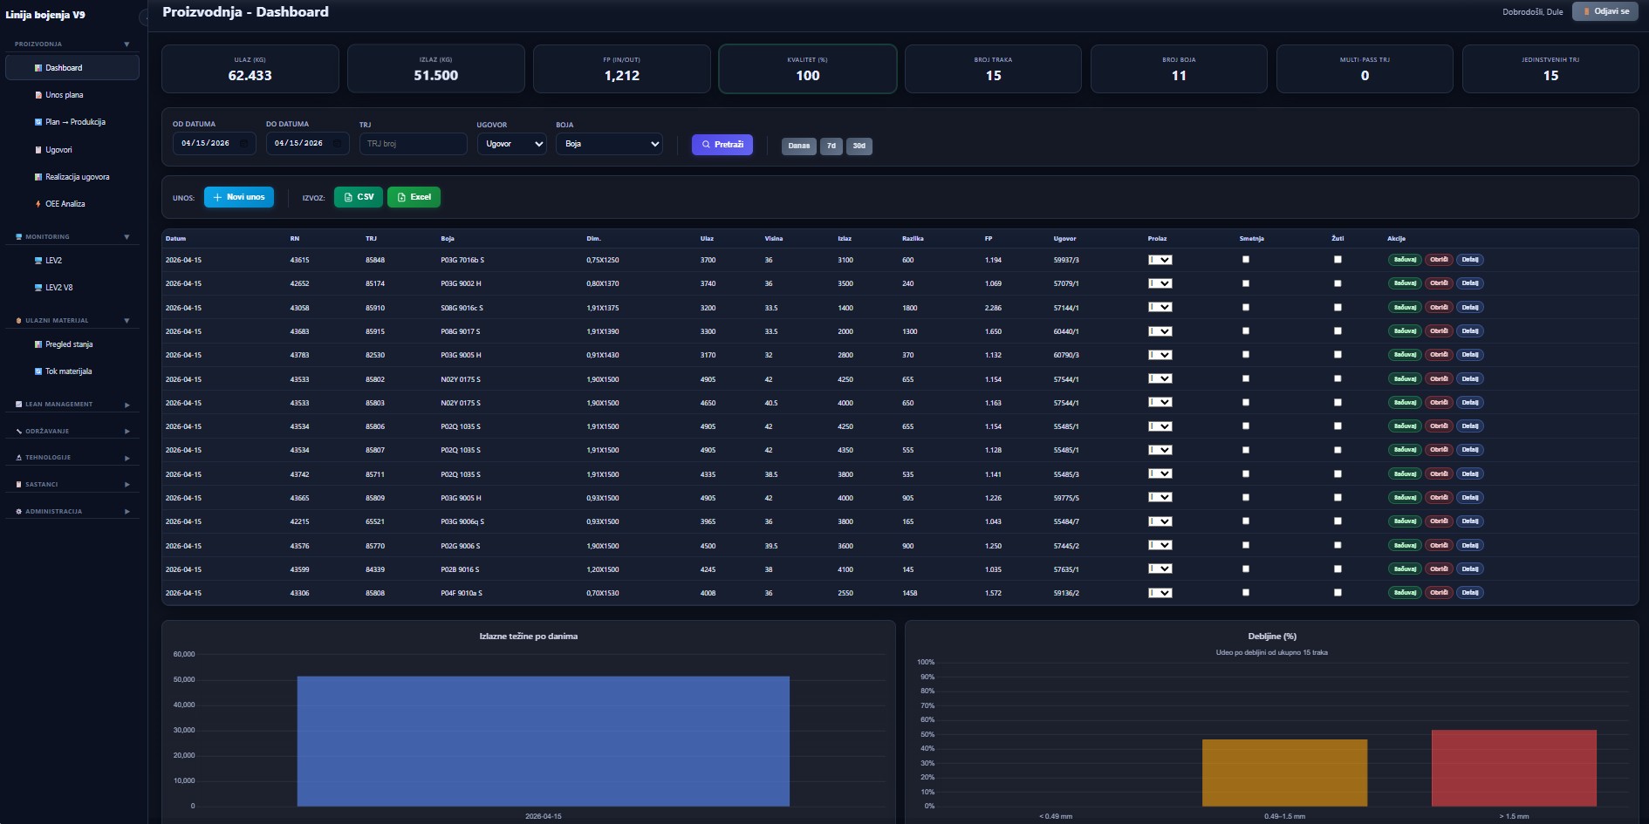
Task: Click Obriši for TRJ 85802 row
Action: (1439, 379)
